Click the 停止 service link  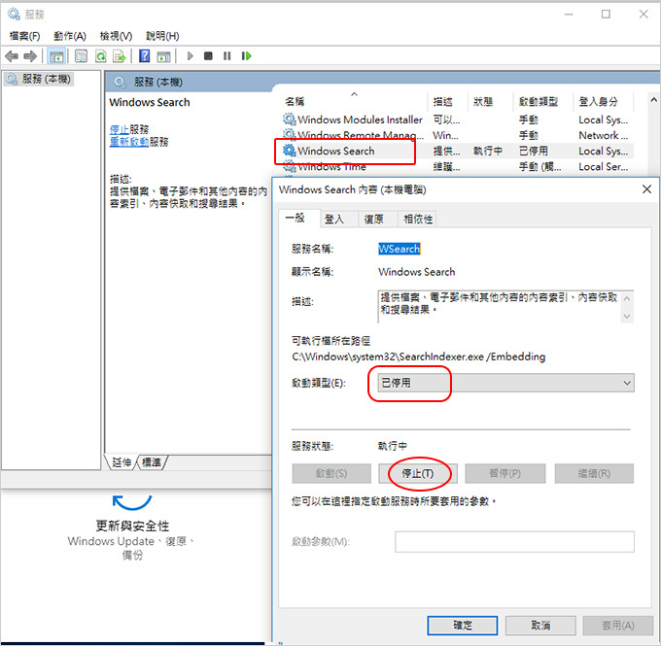[120, 129]
